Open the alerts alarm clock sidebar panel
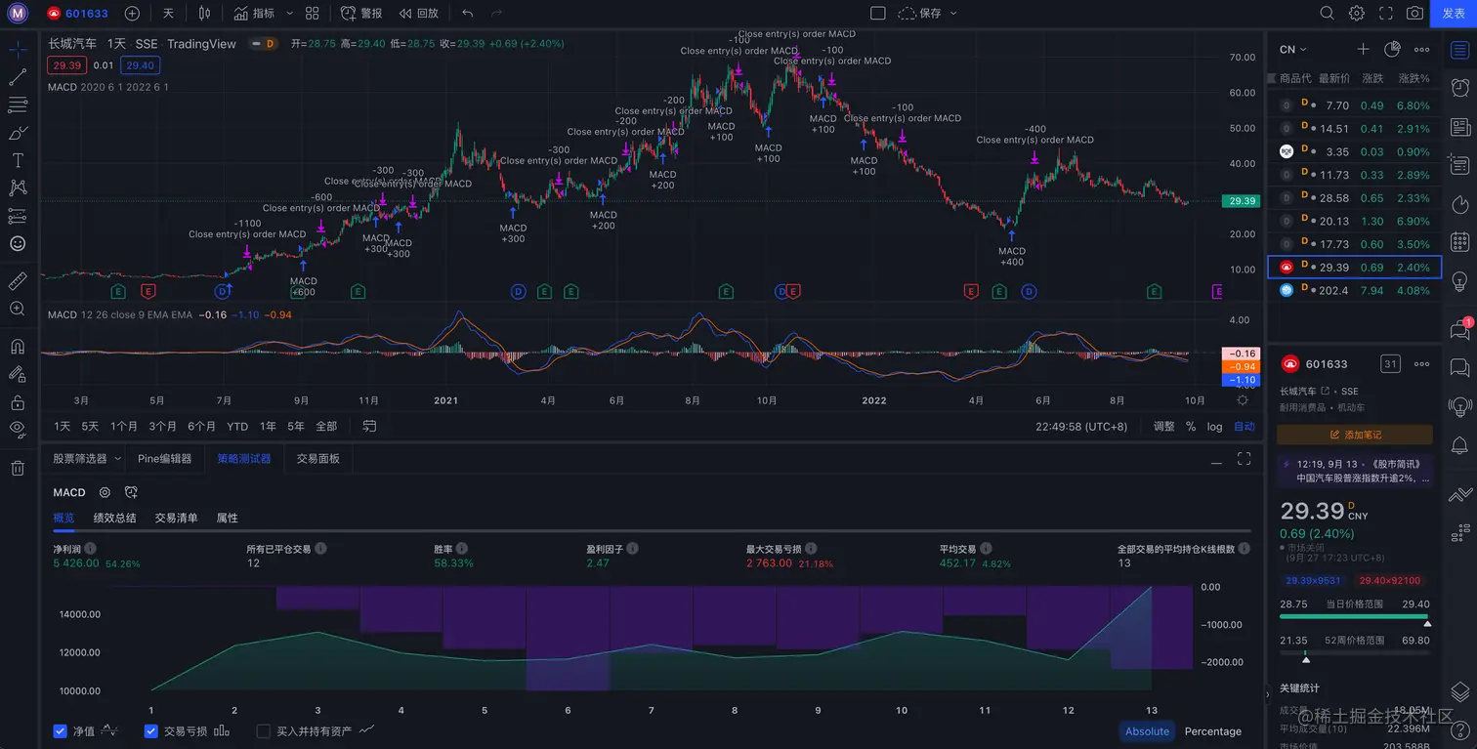This screenshot has width=1477, height=749. pos(1460,87)
